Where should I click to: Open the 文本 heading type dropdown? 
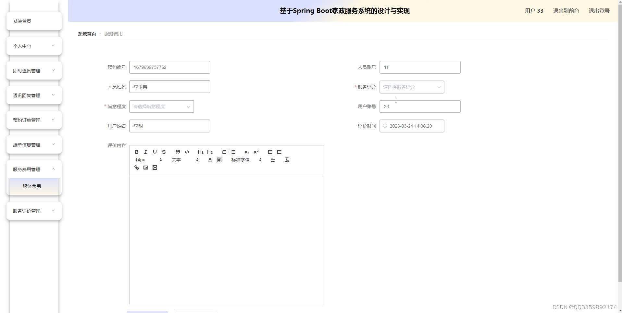point(185,160)
